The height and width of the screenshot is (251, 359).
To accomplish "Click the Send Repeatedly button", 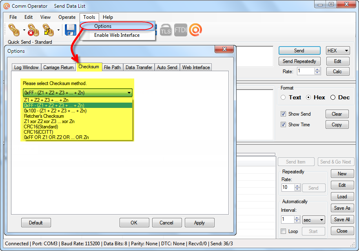I will [299, 61].
